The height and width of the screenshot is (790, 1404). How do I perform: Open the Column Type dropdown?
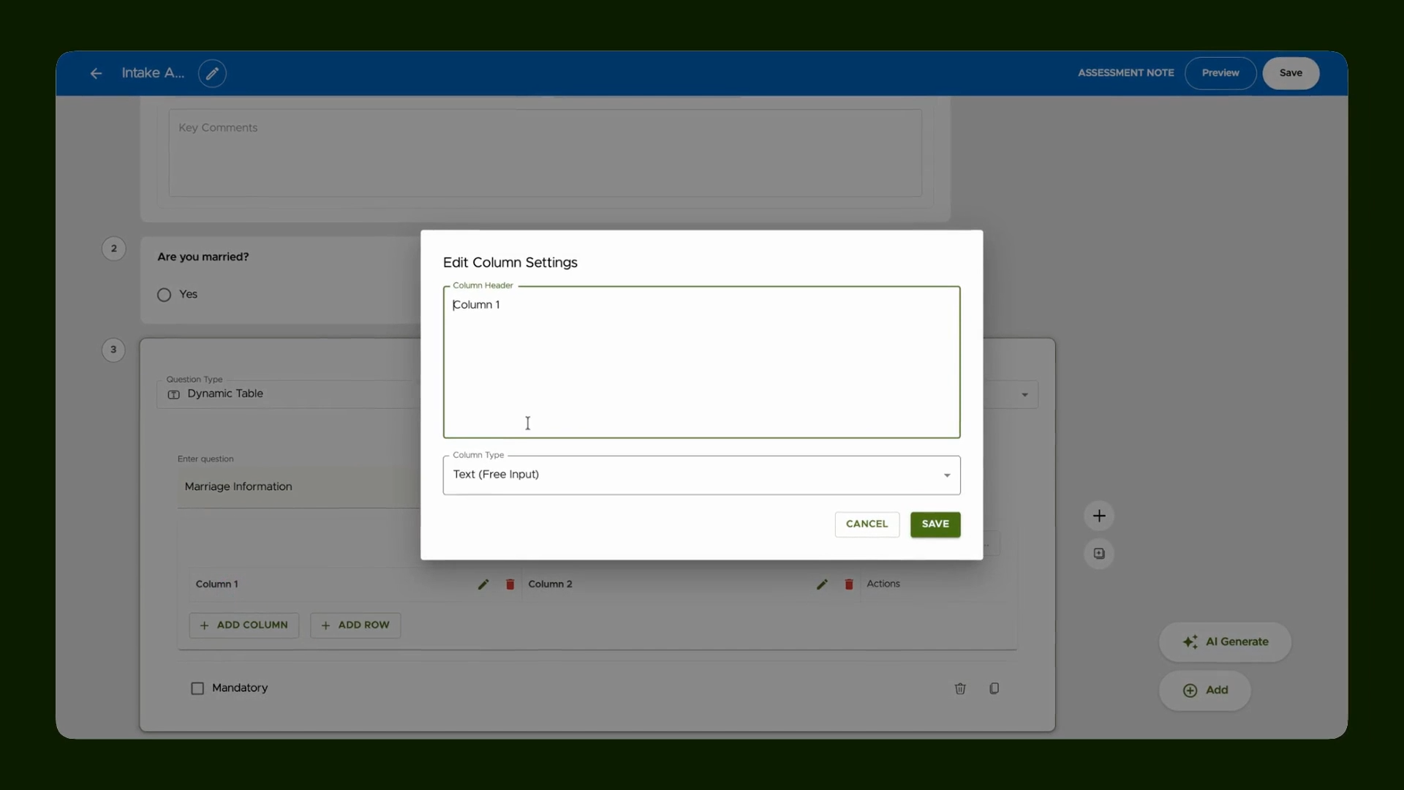701,475
